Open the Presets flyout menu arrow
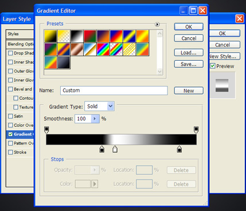This screenshot has width=246, height=211. click(x=157, y=24)
